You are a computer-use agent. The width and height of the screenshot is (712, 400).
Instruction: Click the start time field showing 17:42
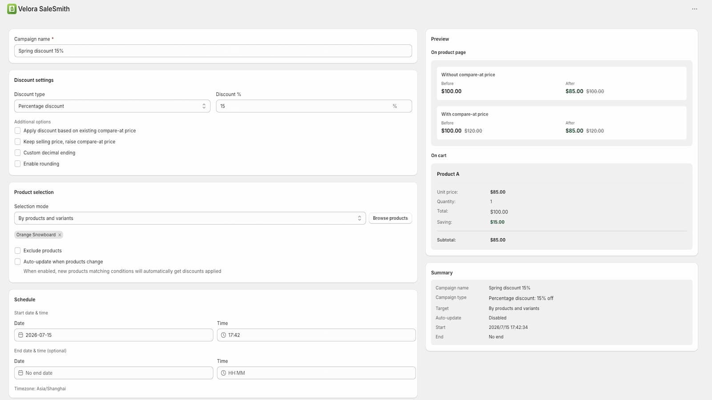316,335
